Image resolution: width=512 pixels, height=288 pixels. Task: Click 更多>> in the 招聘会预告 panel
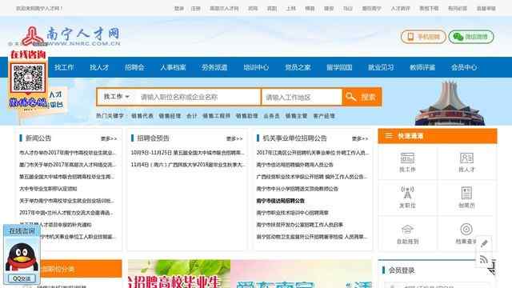pyautogui.click(x=234, y=138)
